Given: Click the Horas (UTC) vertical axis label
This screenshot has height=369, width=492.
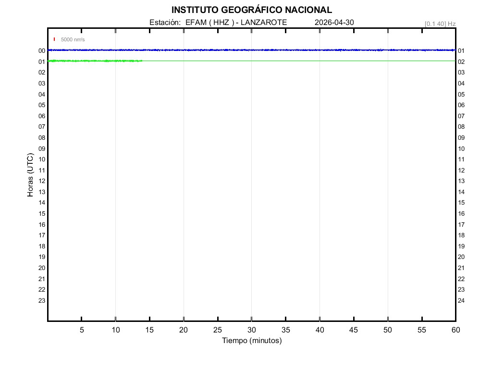Looking at the screenshot, I should [30, 175].
